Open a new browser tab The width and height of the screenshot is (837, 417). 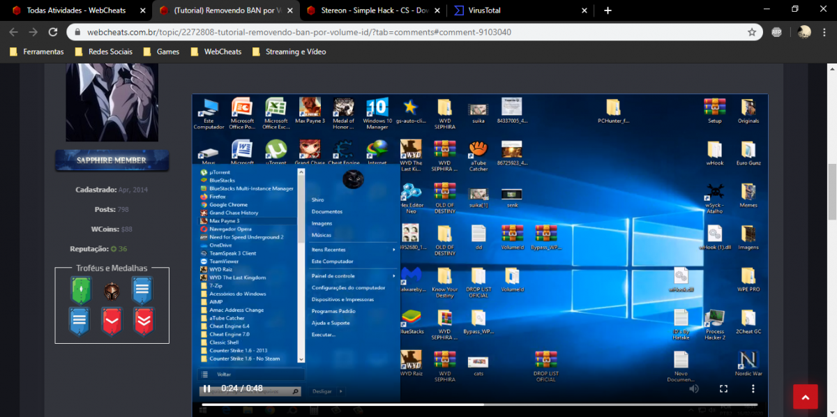(x=608, y=10)
